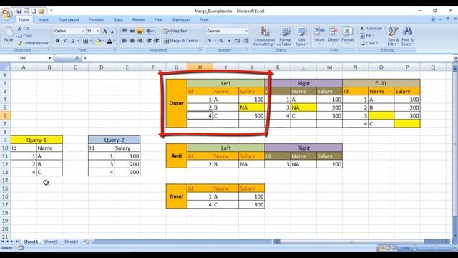458x258 pixels.
Task: Switch to the Formulas tab
Action: [97, 19]
